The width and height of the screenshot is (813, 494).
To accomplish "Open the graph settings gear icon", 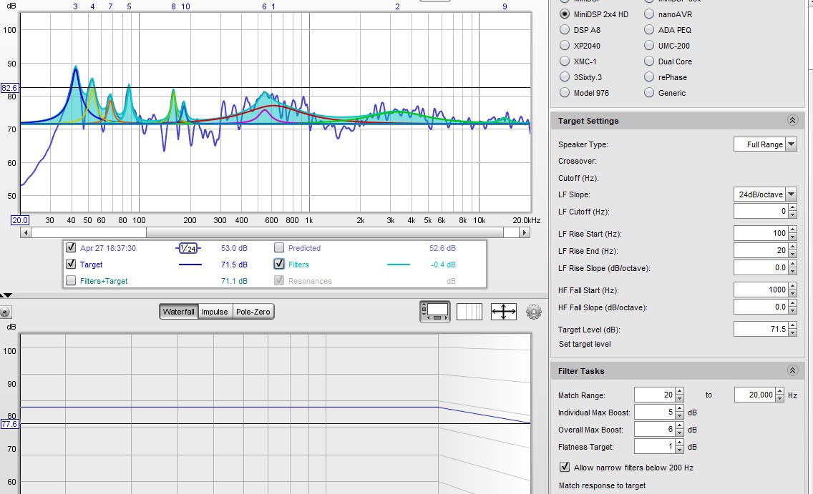I will pos(533,312).
